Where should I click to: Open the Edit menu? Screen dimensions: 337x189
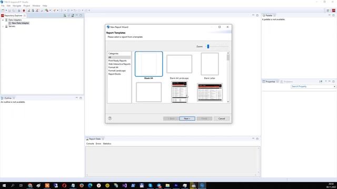[8, 6]
